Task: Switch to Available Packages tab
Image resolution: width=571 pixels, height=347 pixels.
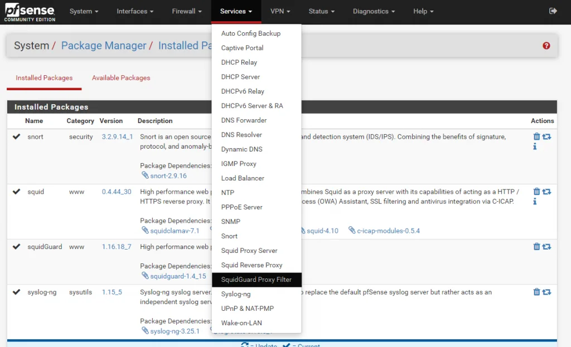Action: click(x=121, y=78)
